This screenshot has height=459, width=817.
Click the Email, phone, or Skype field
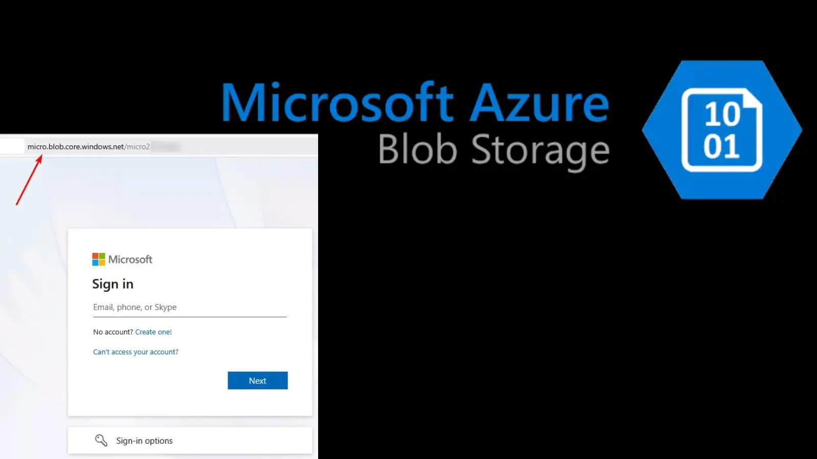pyautogui.click(x=189, y=307)
